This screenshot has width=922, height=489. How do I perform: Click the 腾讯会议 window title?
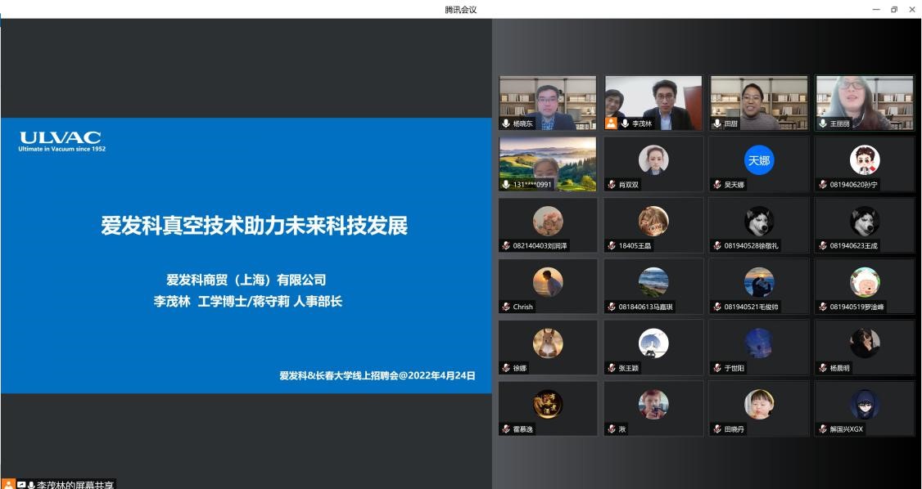(x=460, y=9)
